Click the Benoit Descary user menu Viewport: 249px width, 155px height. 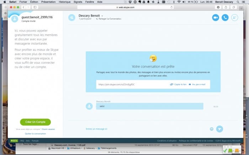224,2
